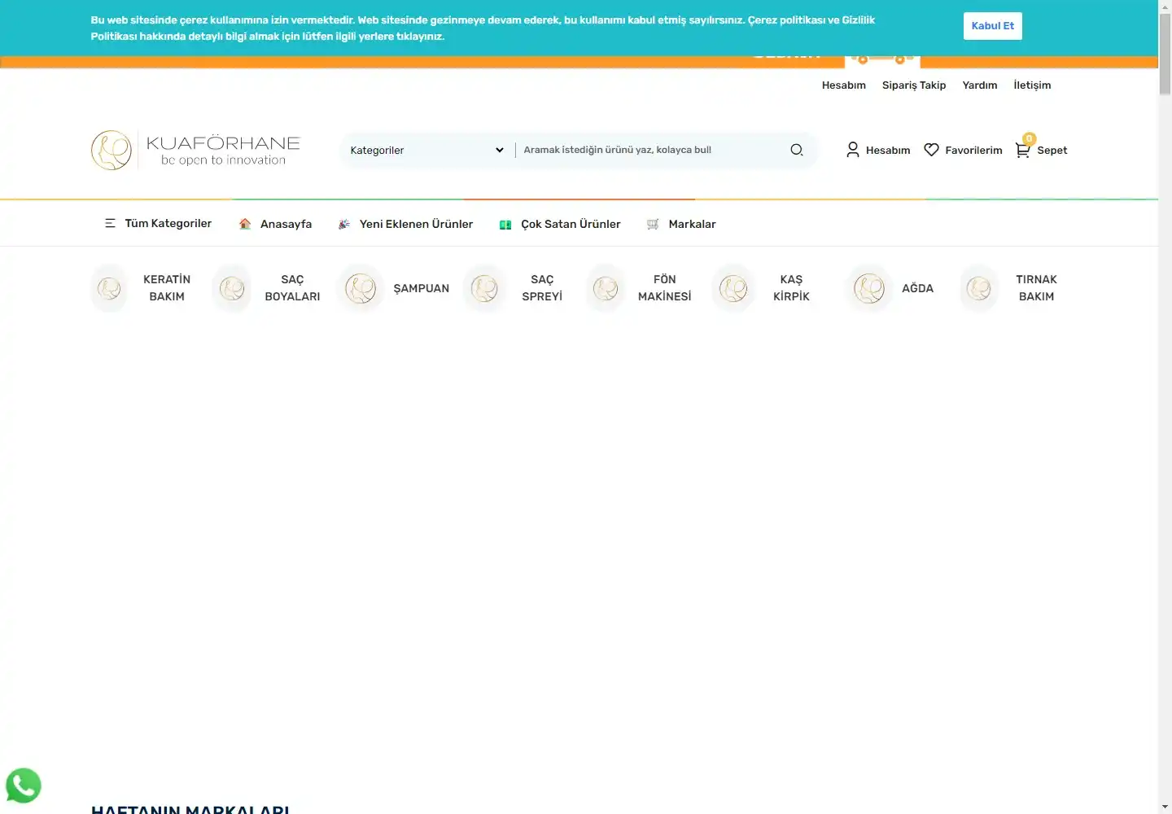Select the Saç Spreyi category icon
The image size is (1172, 814).
point(484,288)
